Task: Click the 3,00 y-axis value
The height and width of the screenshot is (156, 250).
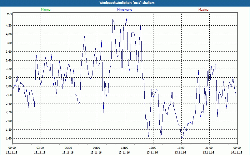Action: tap(9, 78)
